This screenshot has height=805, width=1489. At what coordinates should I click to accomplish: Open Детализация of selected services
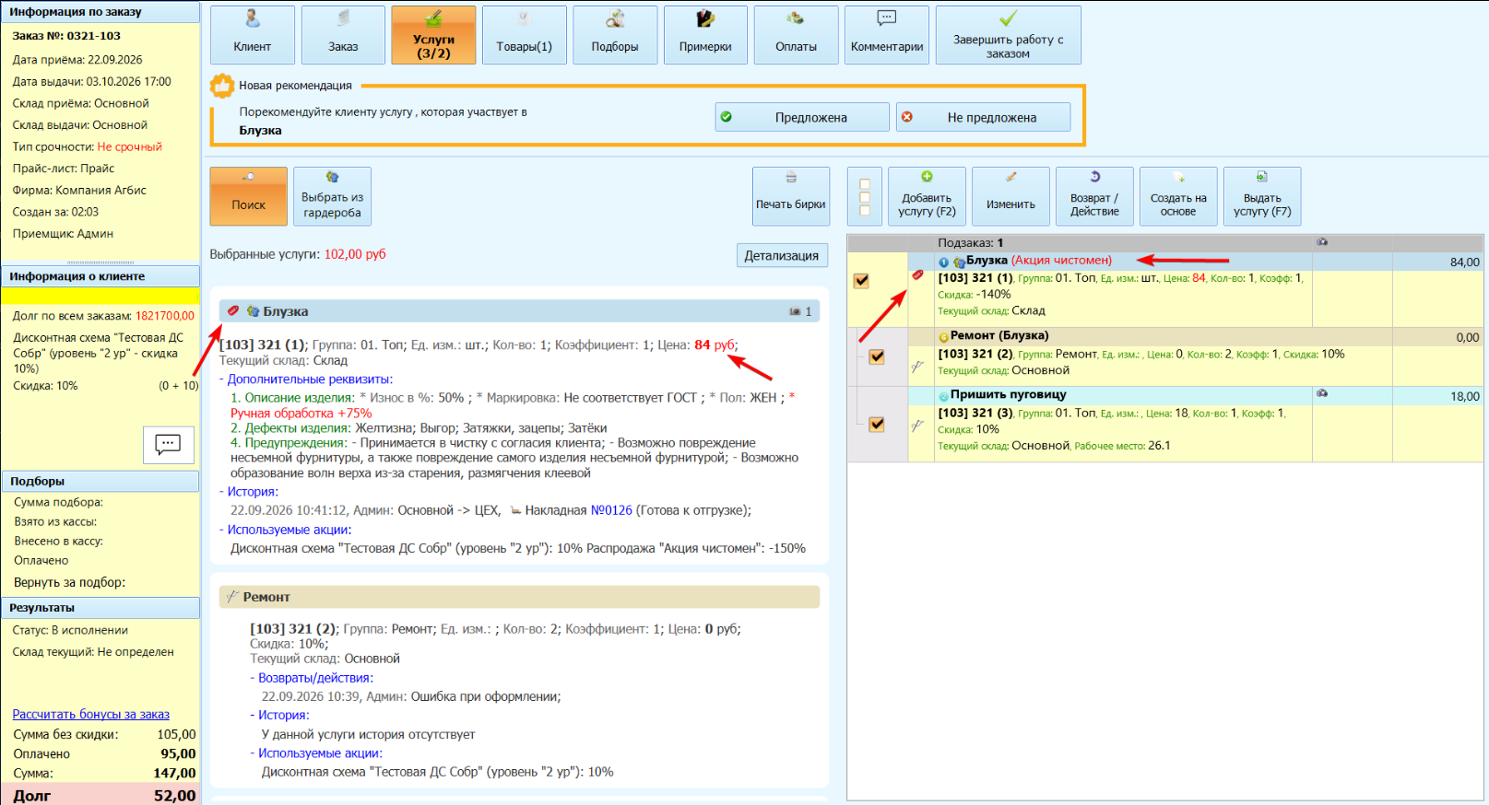(782, 255)
